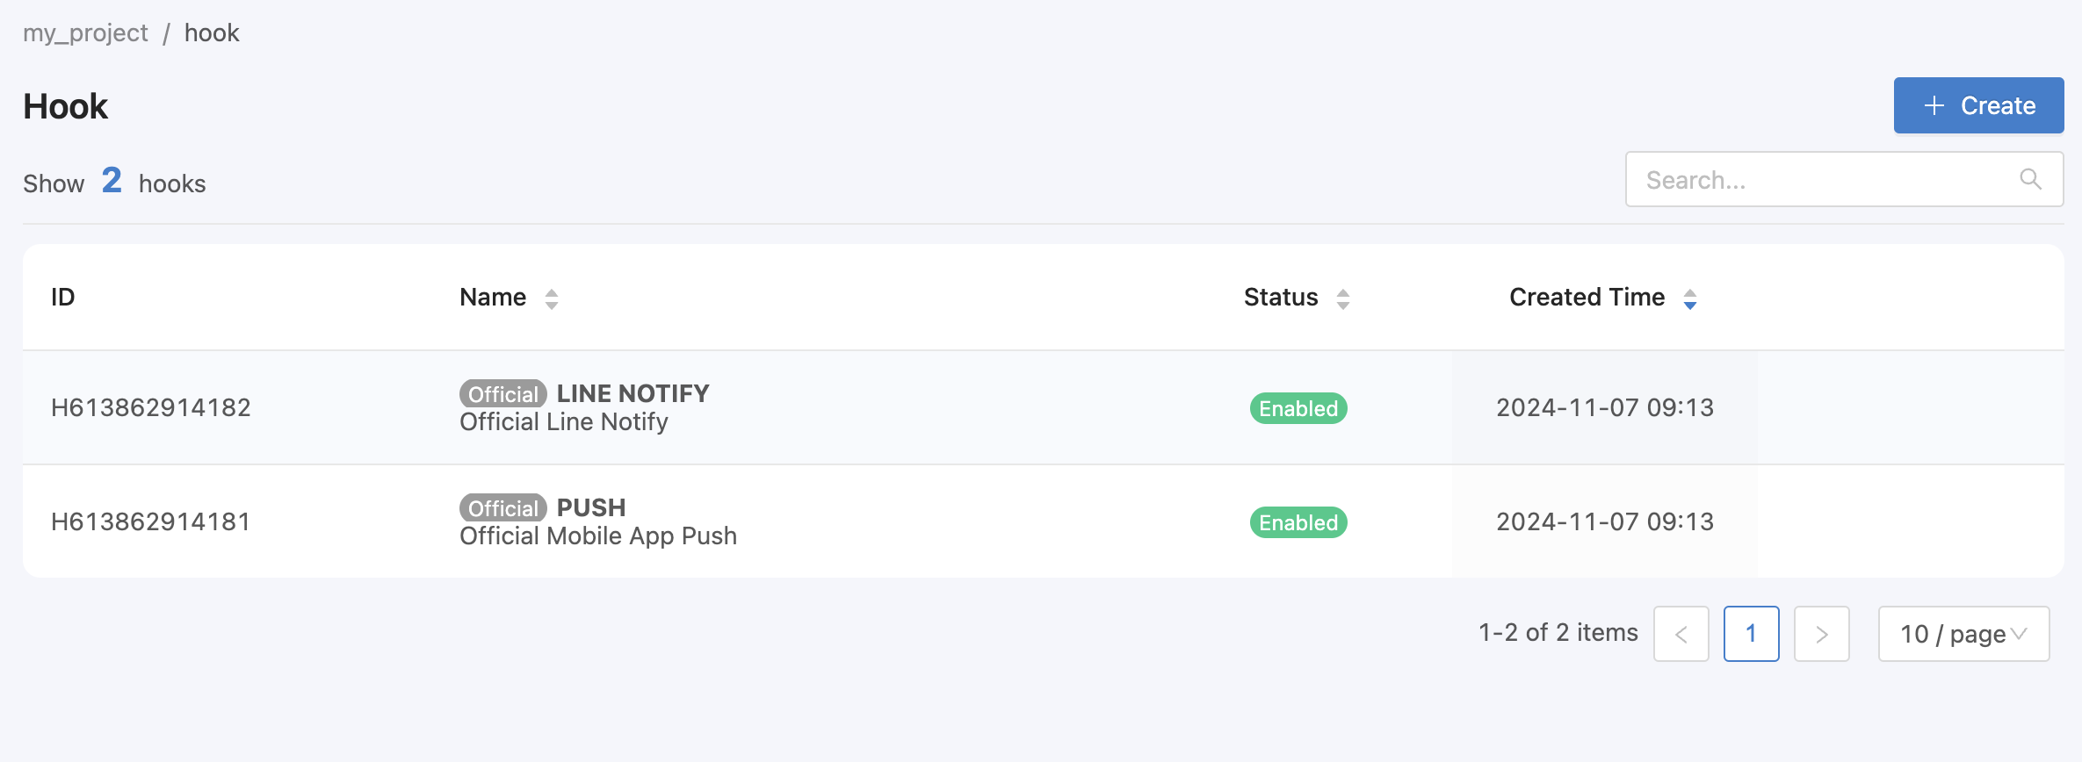
Task: Go to next page arrow
Action: (x=1822, y=634)
